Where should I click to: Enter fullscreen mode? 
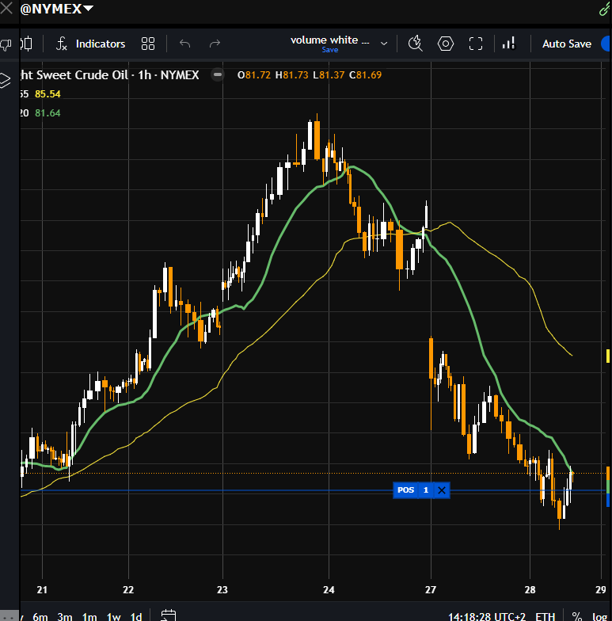475,44
